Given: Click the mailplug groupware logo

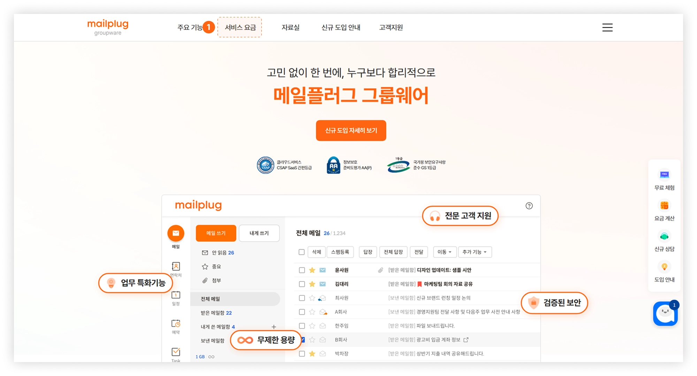Looking at the screenshot, I should pyautogui.click(x=108, y=28).
